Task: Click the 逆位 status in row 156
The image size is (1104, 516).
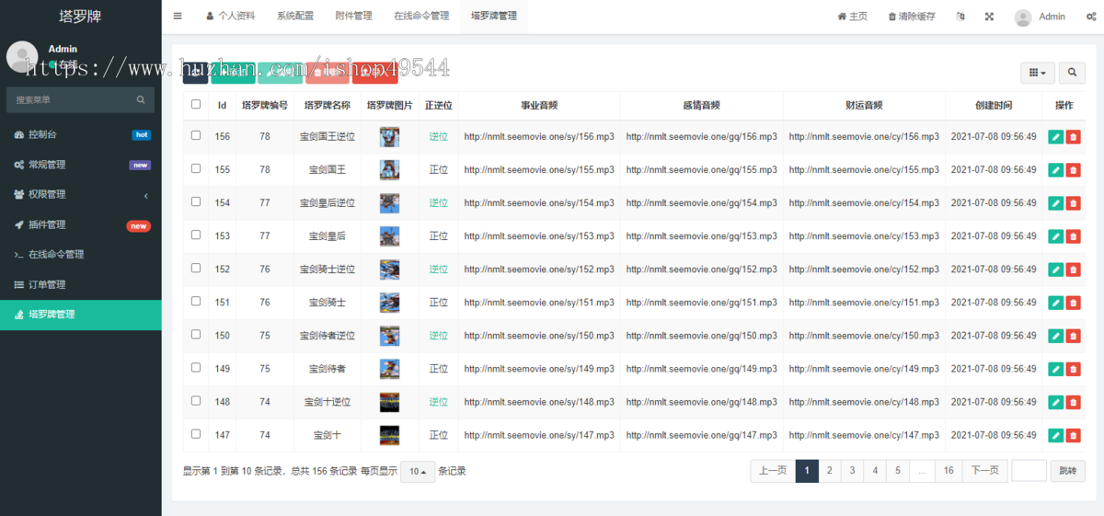Action: (438, 137)
